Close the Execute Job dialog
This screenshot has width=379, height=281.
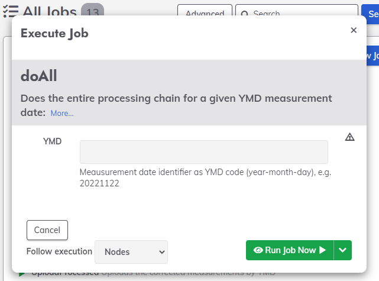354,30
